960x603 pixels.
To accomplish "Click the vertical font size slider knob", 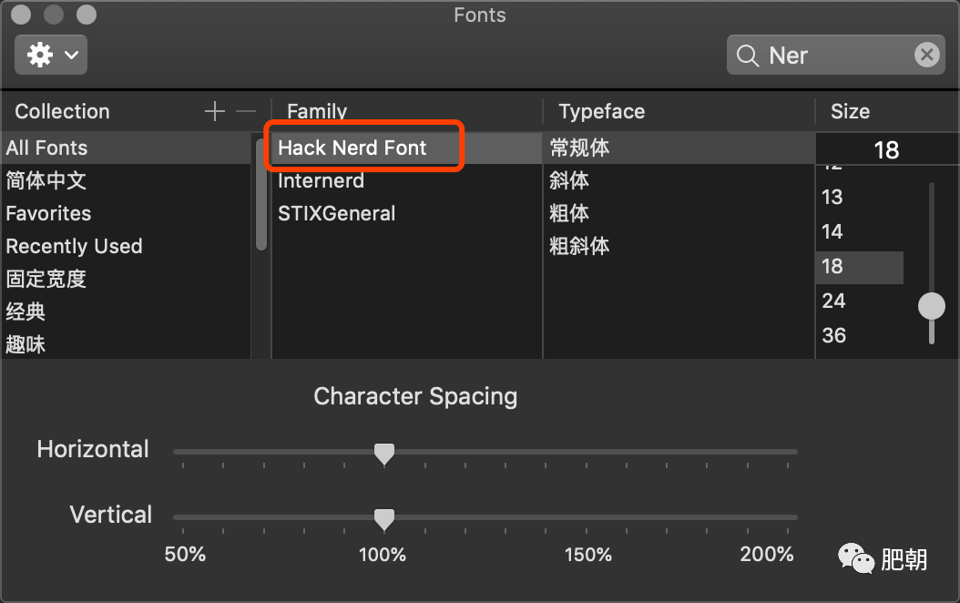I will (x=931, y=305).
